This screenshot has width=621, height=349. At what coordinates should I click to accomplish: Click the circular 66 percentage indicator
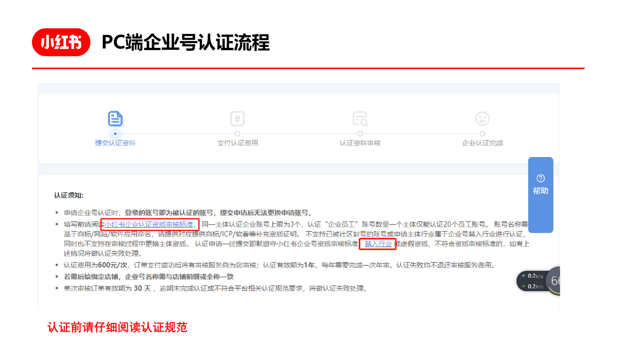(x=553, y=281)
